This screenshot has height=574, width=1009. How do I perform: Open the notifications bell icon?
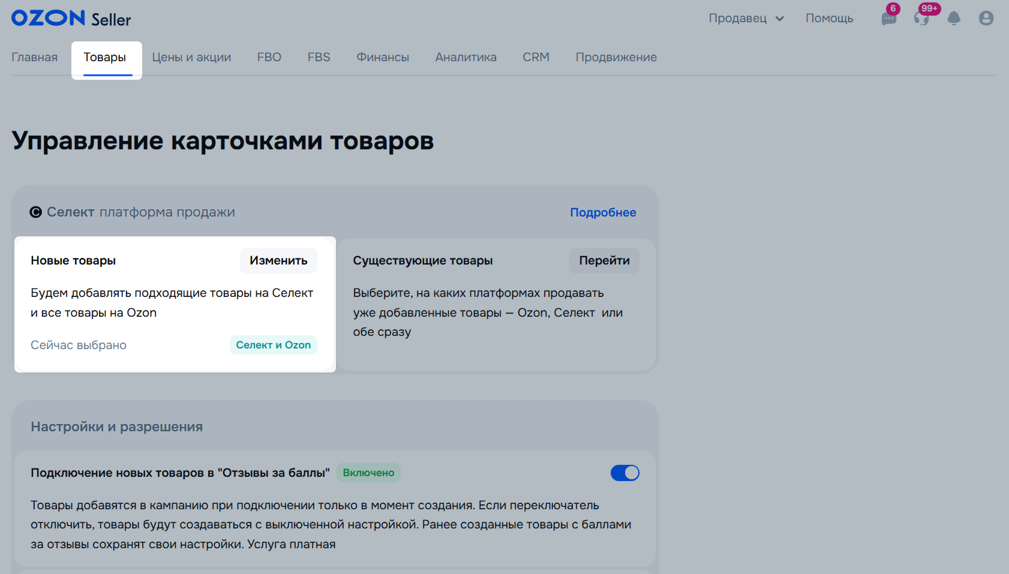954,19
